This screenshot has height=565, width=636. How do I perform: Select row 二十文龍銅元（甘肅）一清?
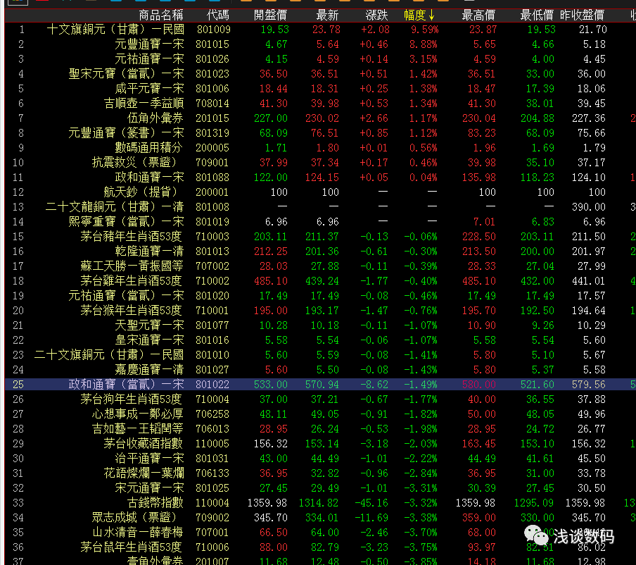point(320,207)
